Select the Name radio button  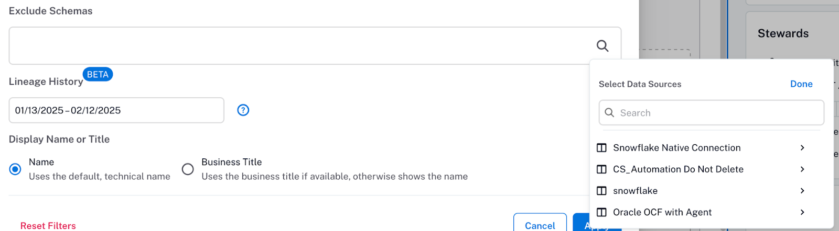[15, 169]
